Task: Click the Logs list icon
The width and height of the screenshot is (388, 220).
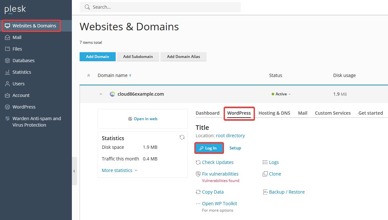Action: 265,162
